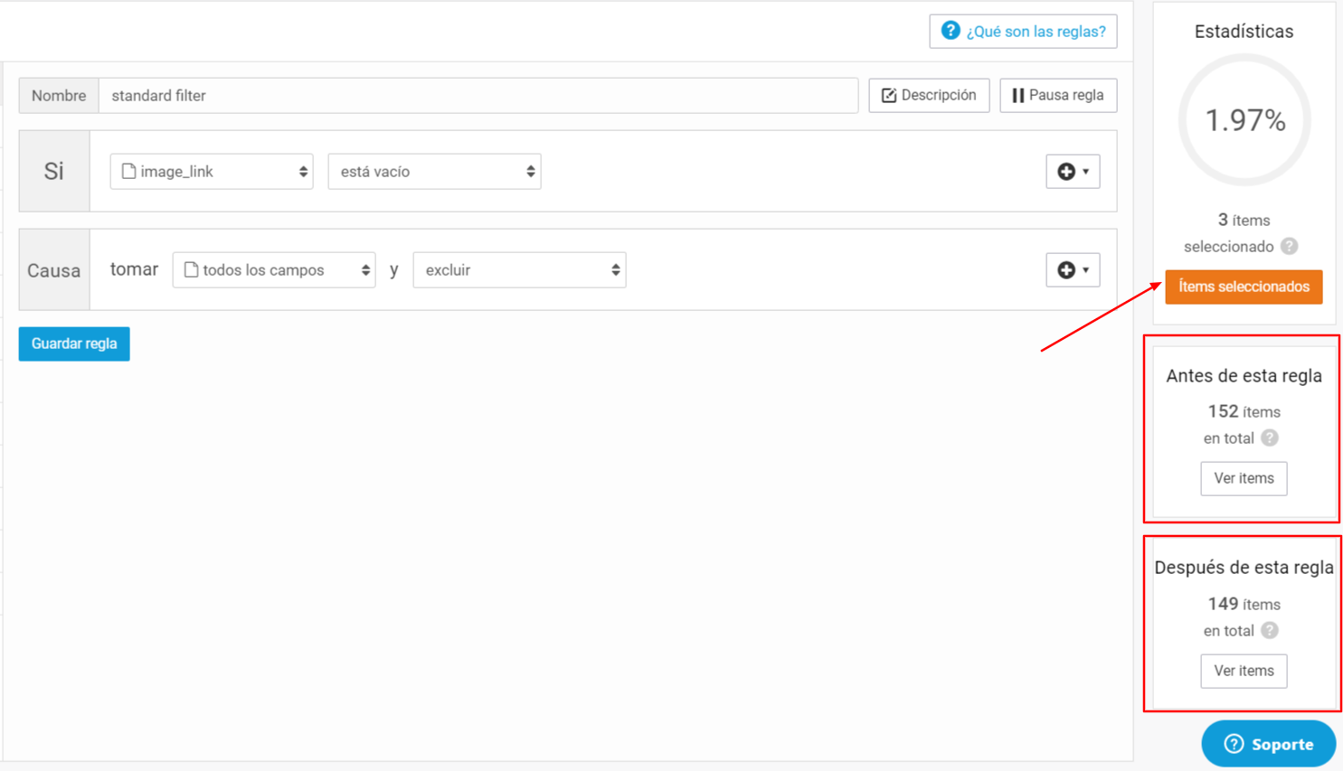Click the 1.97% circular statistics indicator
Viewport: 1343px width, 771px height.
[1244, 120]
